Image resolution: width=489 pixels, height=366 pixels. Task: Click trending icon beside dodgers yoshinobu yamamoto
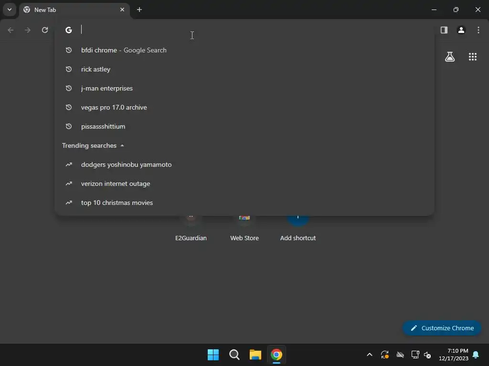(69, 164)
